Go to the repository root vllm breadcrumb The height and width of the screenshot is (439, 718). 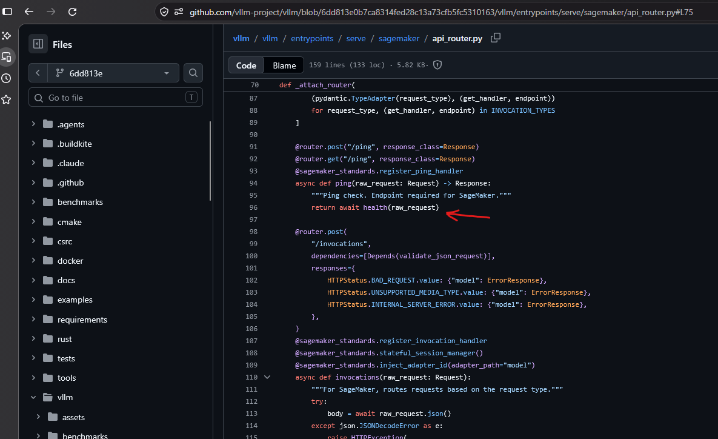point(241,38)
